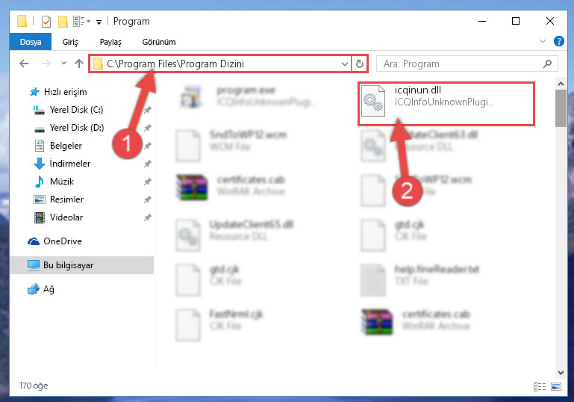Click the Properties quick access toolbar icon
Screen dimensions: 574x402
[46, 22]
